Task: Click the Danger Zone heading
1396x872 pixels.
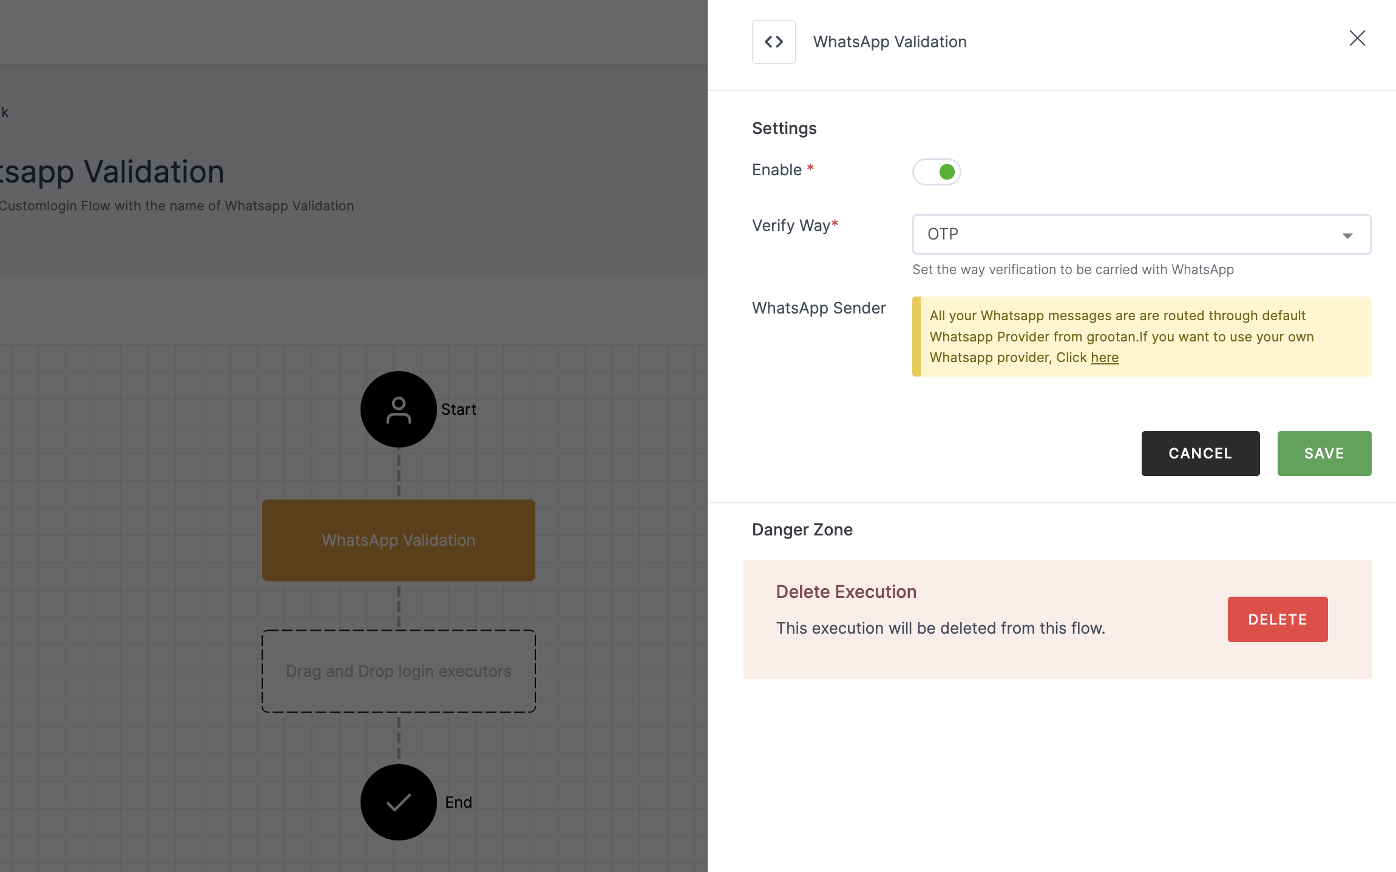Action: coord(802,530)
